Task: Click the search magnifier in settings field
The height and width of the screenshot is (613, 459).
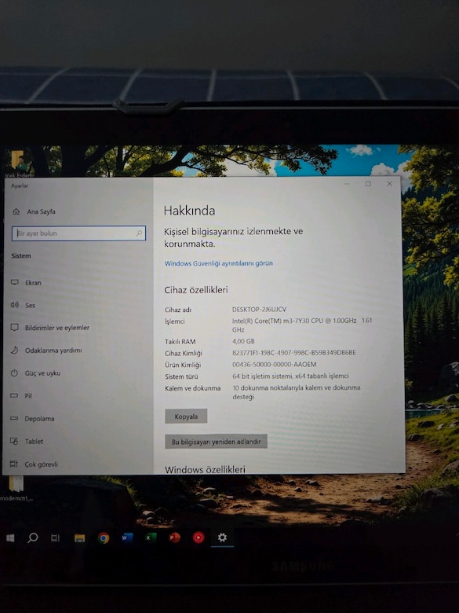Action: pyautogui.click(x=139, y=233)
